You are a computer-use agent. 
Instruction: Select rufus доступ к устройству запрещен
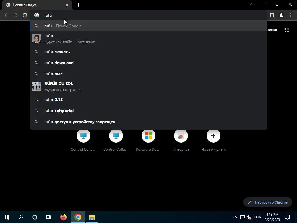point(148,122)
